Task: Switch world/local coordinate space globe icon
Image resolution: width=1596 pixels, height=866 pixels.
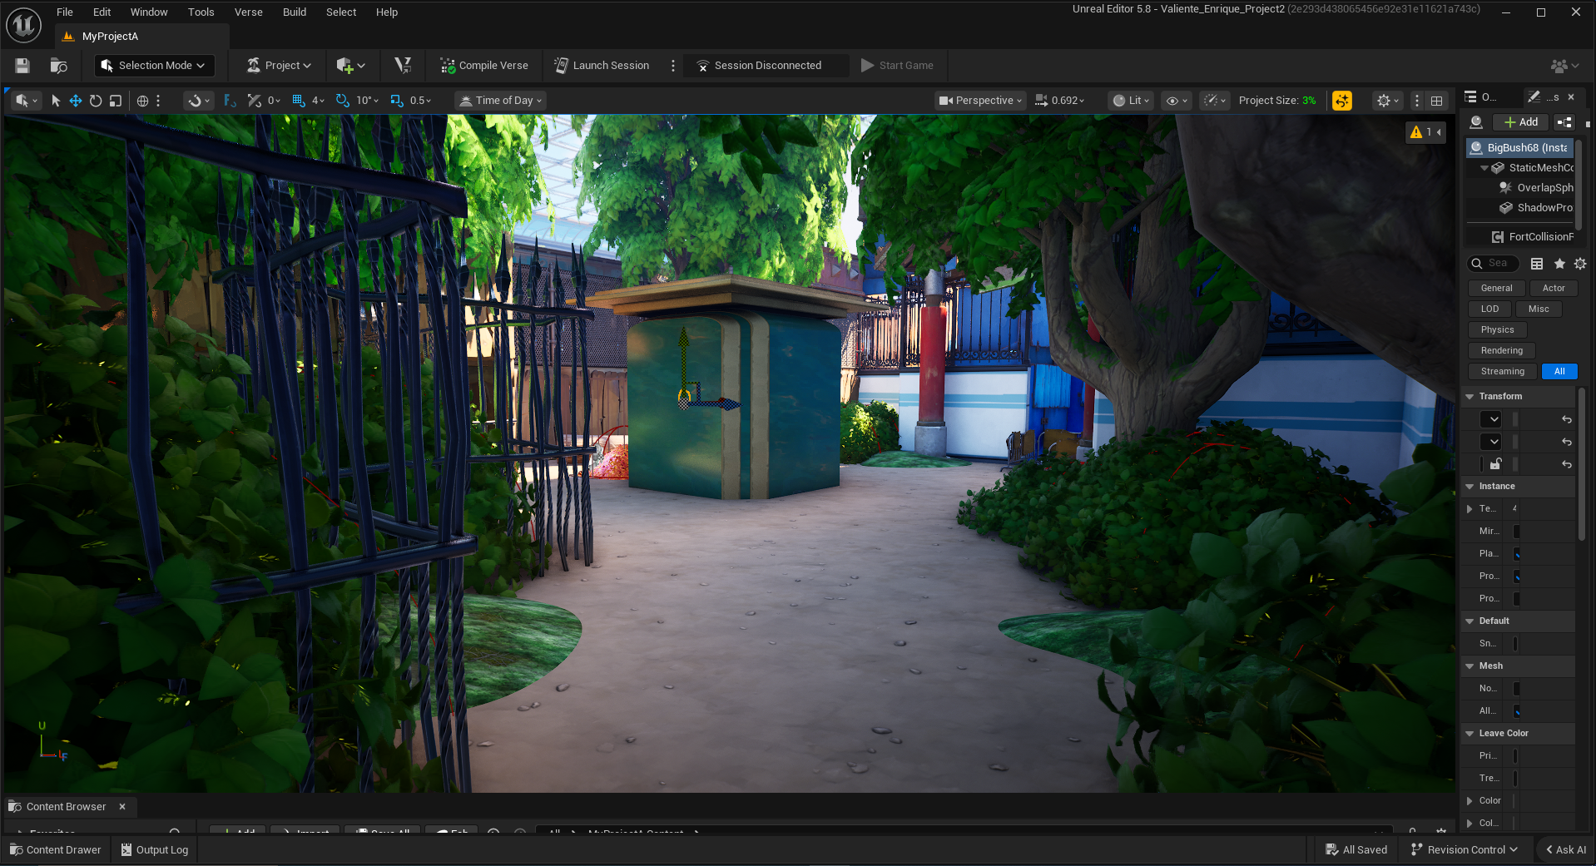Action: coord(142,101)
